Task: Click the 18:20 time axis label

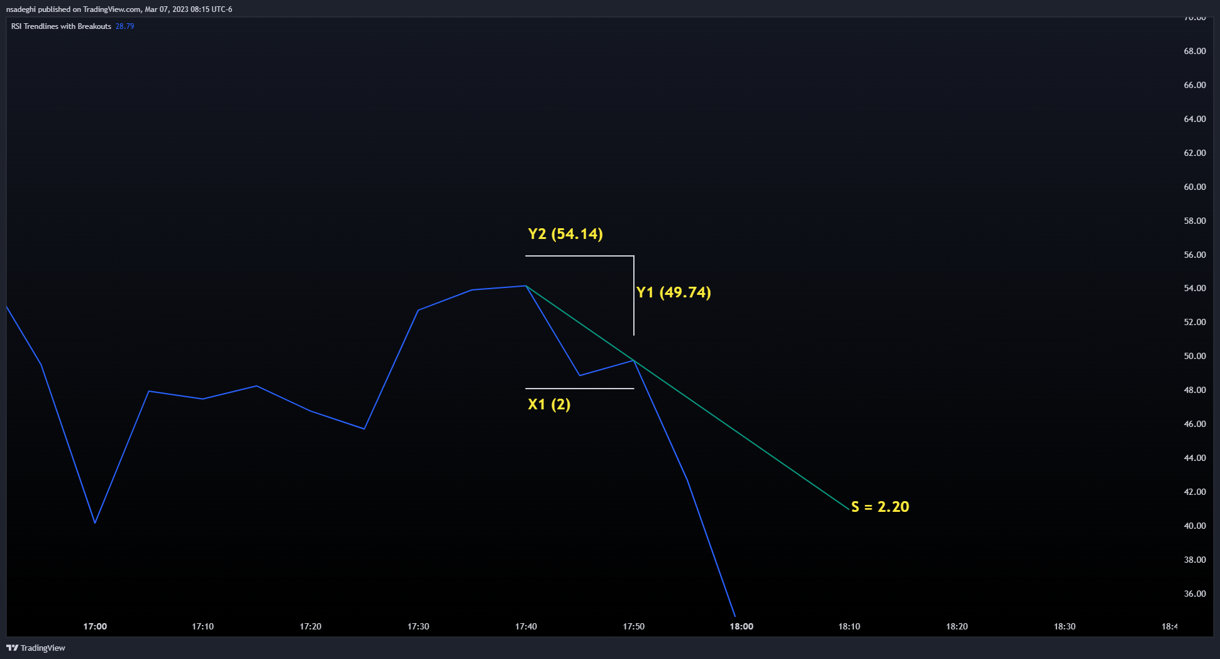Action: pyautogui.click(x=957, y=626)
